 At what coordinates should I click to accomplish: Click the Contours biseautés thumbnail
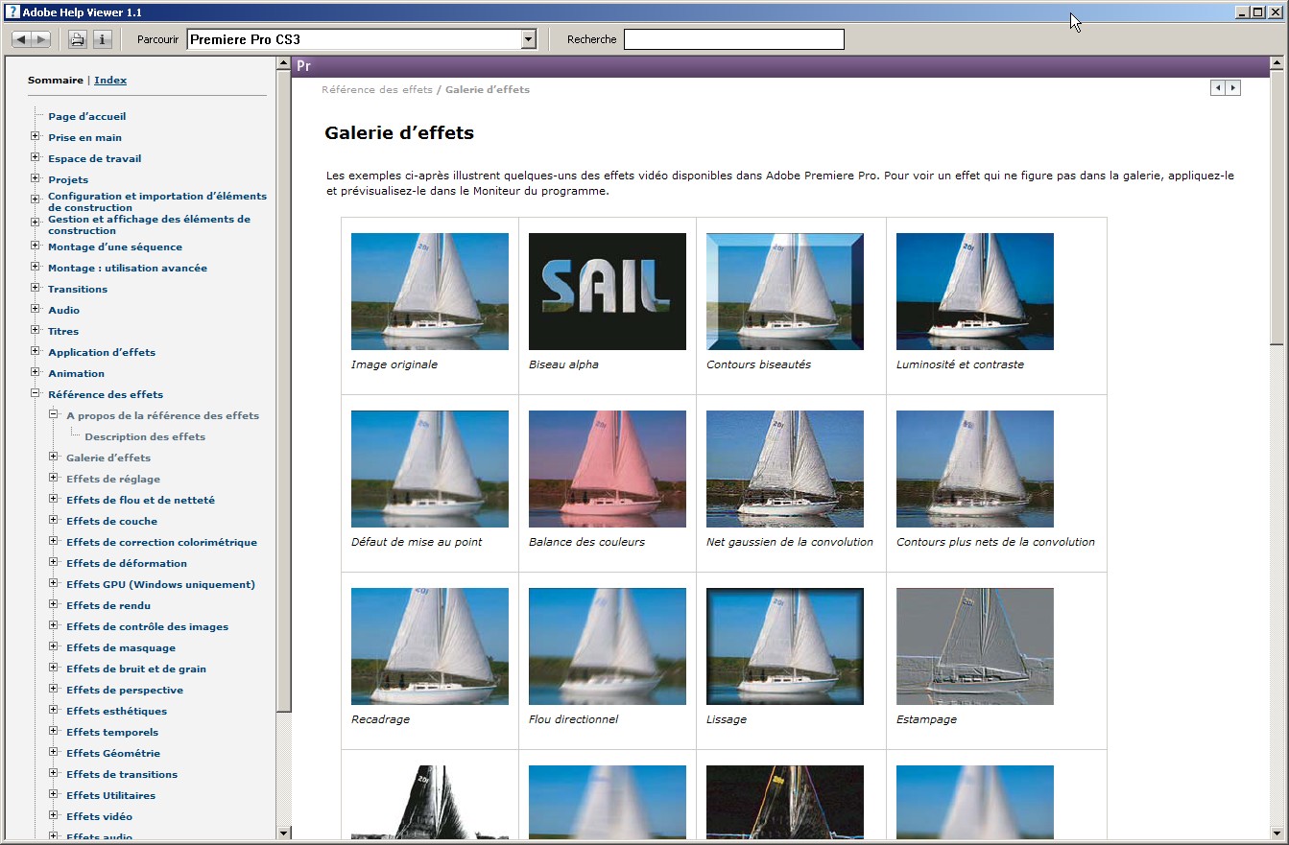coord(785,292)
